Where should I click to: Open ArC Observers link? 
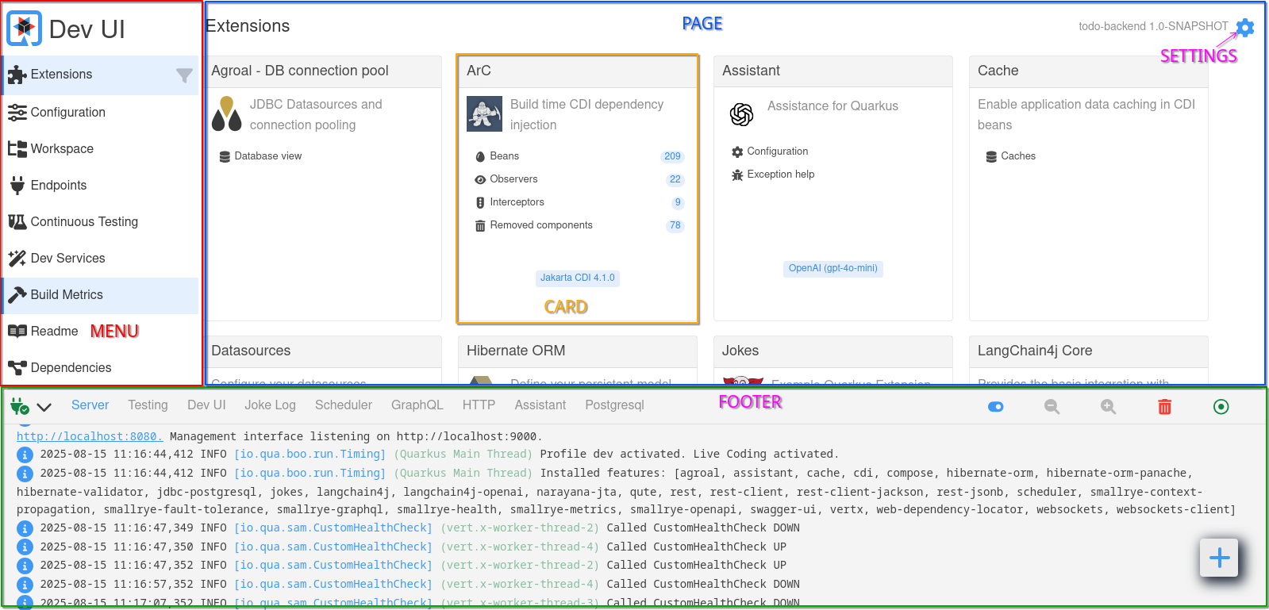506,179
